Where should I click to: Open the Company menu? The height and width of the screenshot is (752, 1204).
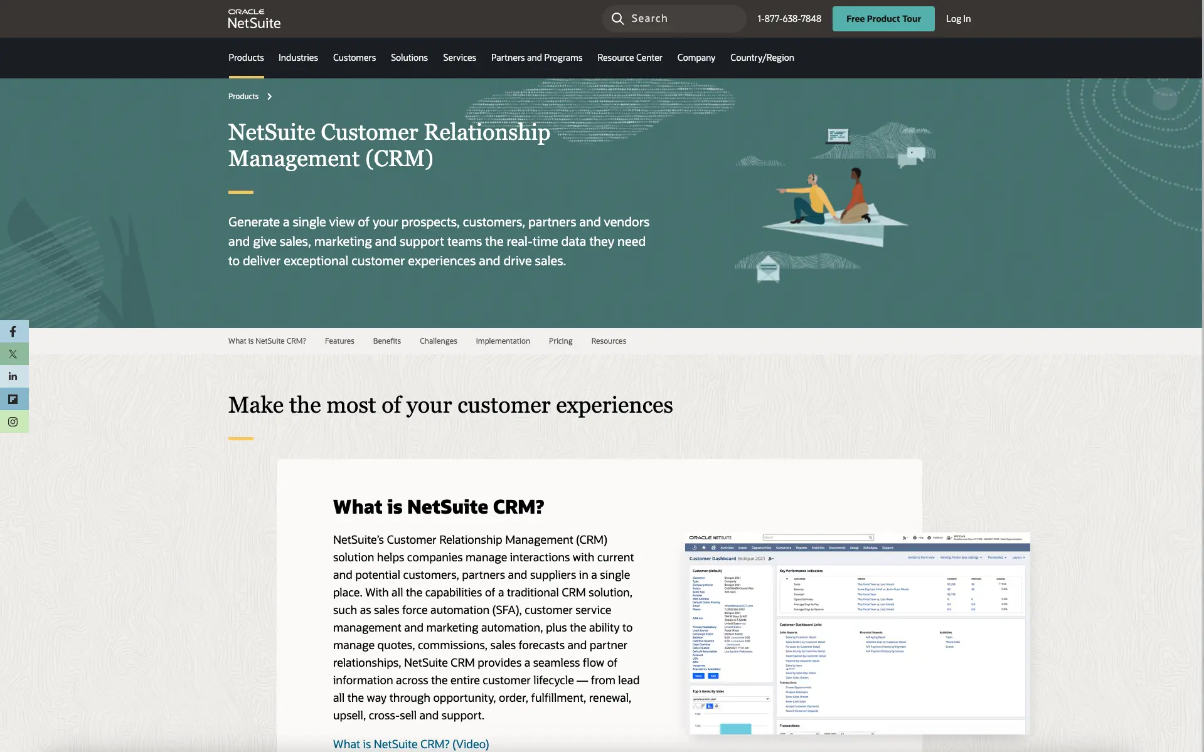click(x=696, y=58)
